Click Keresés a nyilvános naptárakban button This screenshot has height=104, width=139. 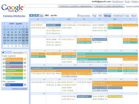coord(76,6)
